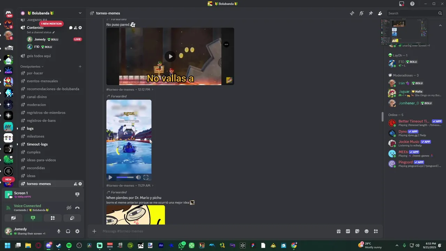Open the Inbox icon in title bar
This screenshot has height=251, width=446.
(402, 4)
